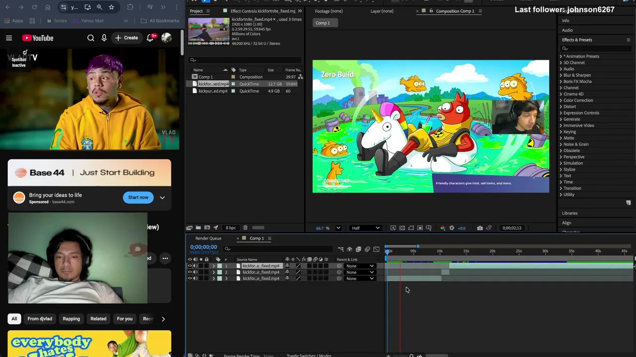
Task: Open YouTube notifications bell
Action: pos(150,38)
